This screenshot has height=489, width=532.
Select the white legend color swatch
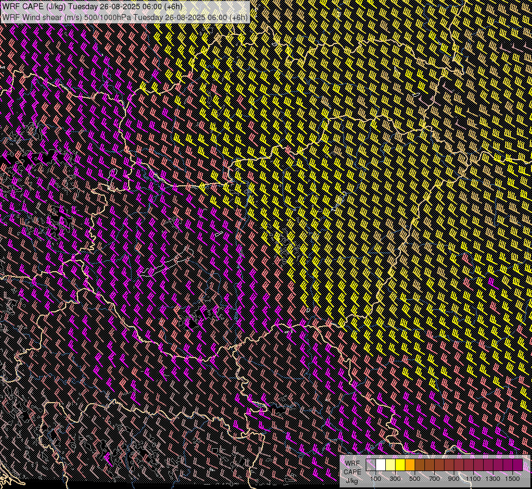[381, 465]
